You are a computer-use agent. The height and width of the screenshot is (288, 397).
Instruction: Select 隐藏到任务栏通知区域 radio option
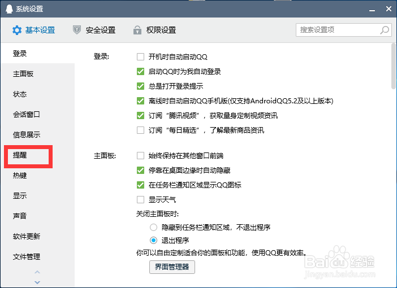[x=153, y=227]
